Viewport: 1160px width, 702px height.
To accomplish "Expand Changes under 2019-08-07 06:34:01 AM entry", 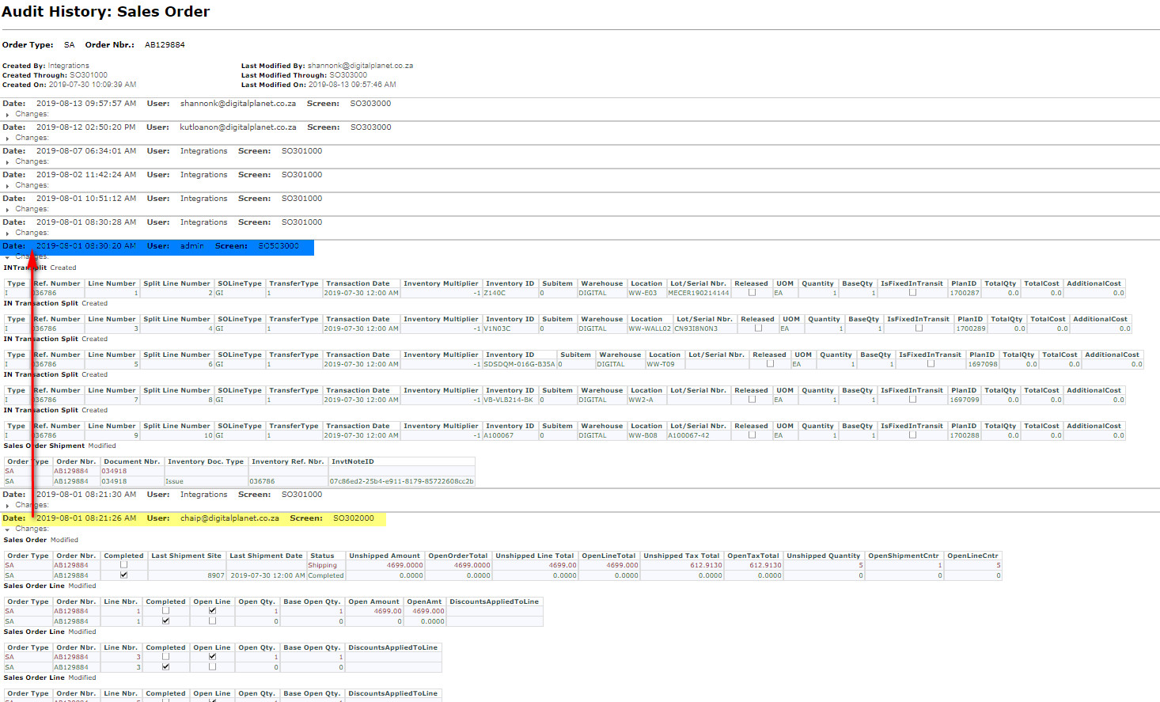I will pos(8,162).
